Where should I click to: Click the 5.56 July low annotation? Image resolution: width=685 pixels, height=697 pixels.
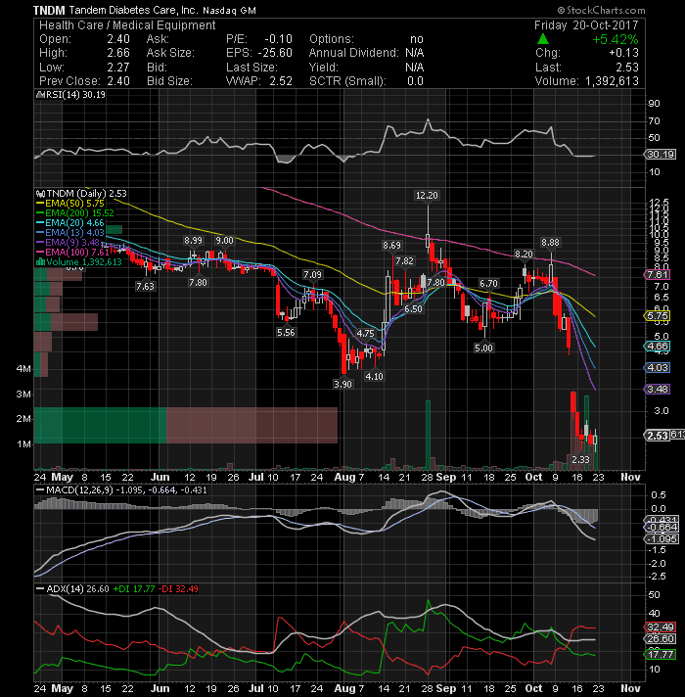[x=286, y=332]
